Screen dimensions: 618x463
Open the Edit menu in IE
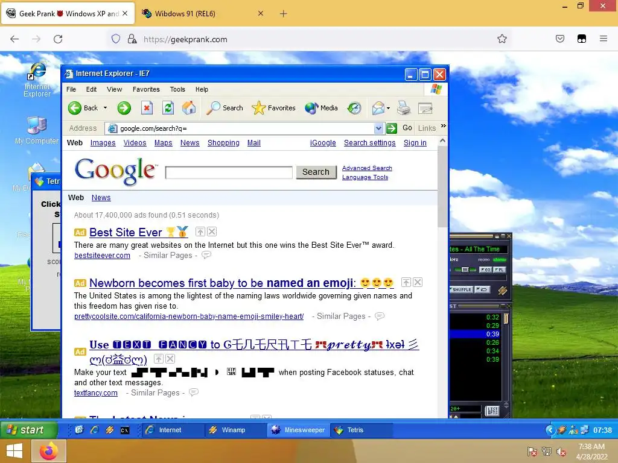click(x=92, y=89)
